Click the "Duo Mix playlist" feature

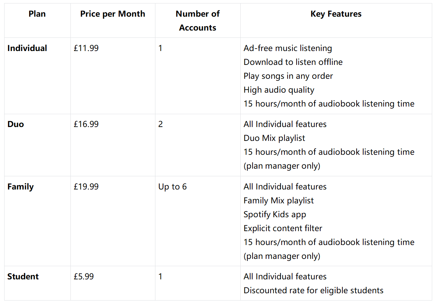(274, 138)
